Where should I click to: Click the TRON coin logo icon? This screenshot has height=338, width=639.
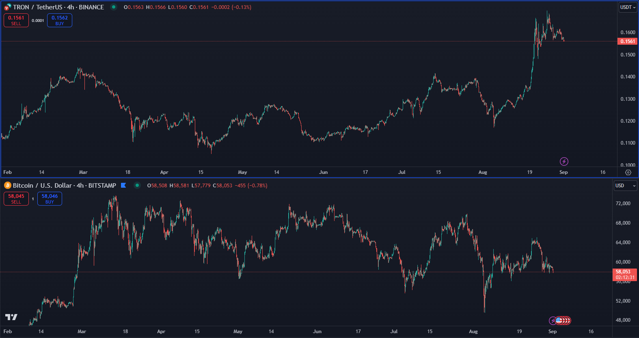7,7
